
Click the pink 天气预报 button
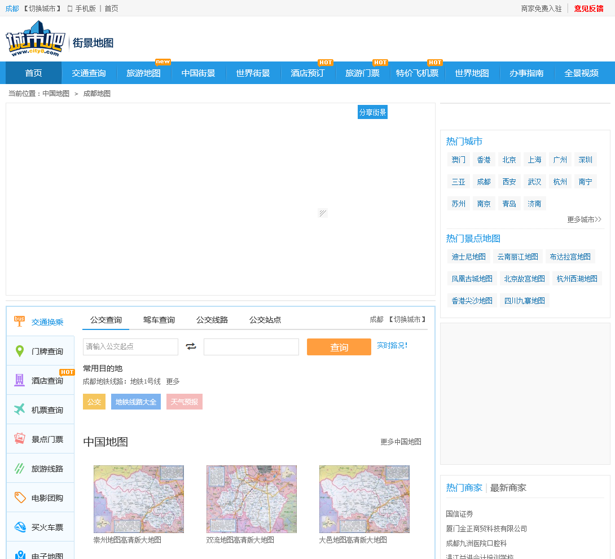184,402
